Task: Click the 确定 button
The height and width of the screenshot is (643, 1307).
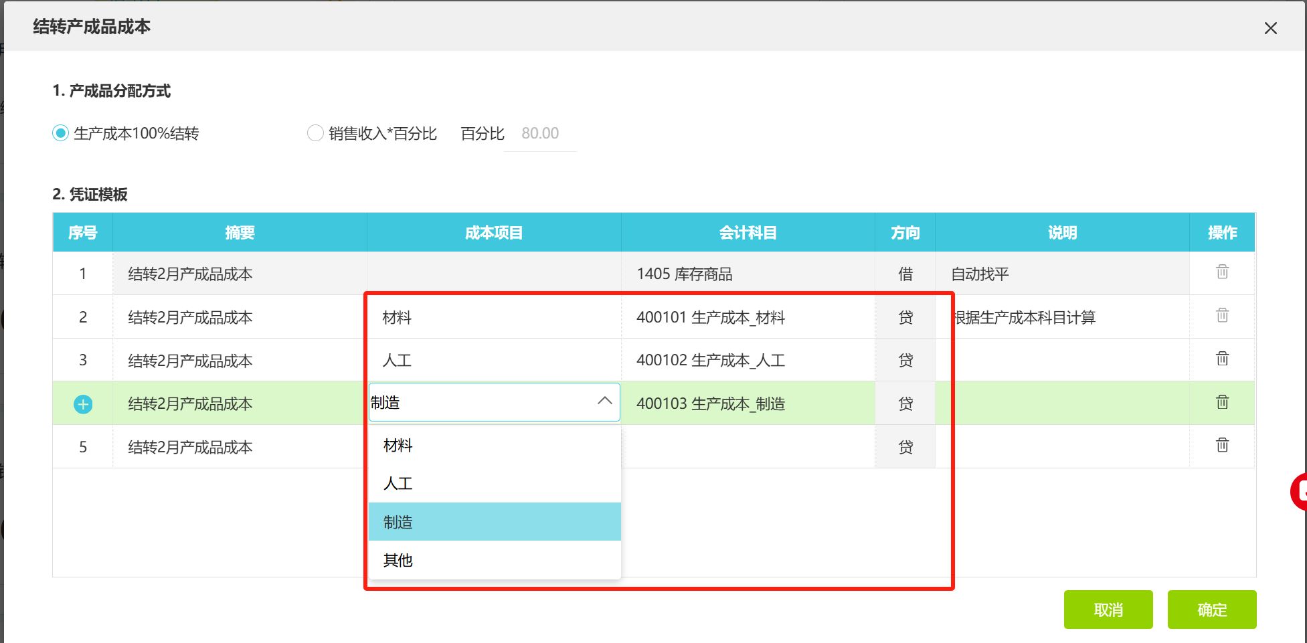Action: click(1211, 610)
